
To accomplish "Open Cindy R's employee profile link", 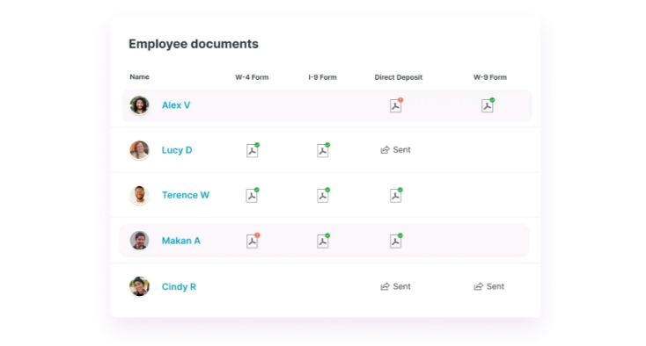I will click(x=179, y=286).
